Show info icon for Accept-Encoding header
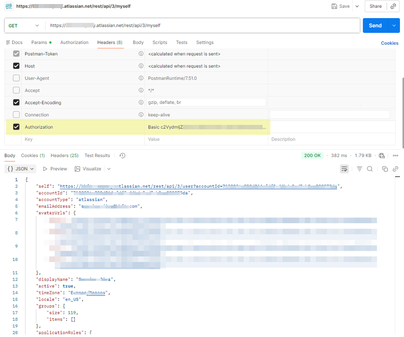This screenshot has width=404, height=337. click(x=141, y=102)
